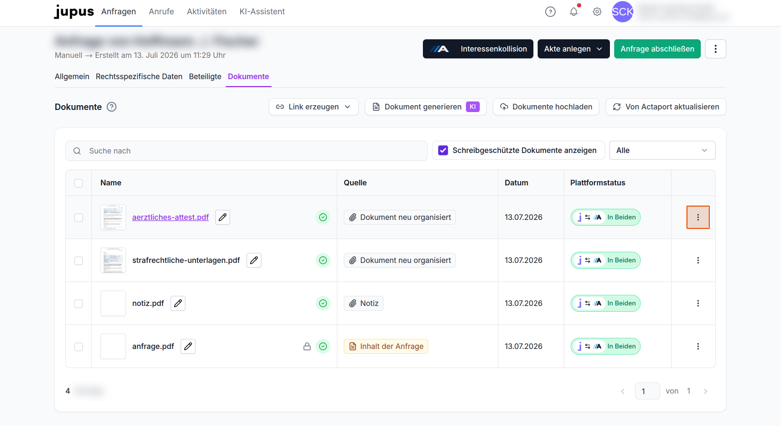The image size is (781, 426).
Task: Go to next page arrow
Action: 706,391
